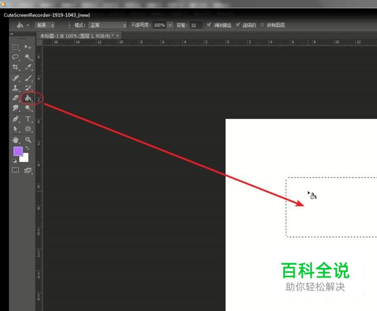The image size is (377, 311).
Task: Click the tolerance value field 32
Action: [x=196, y=25]
